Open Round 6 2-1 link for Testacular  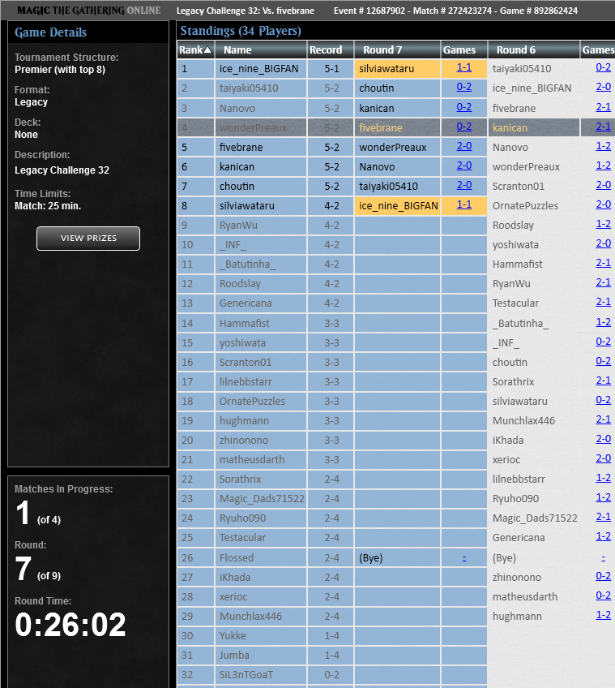tap(603, 302)
